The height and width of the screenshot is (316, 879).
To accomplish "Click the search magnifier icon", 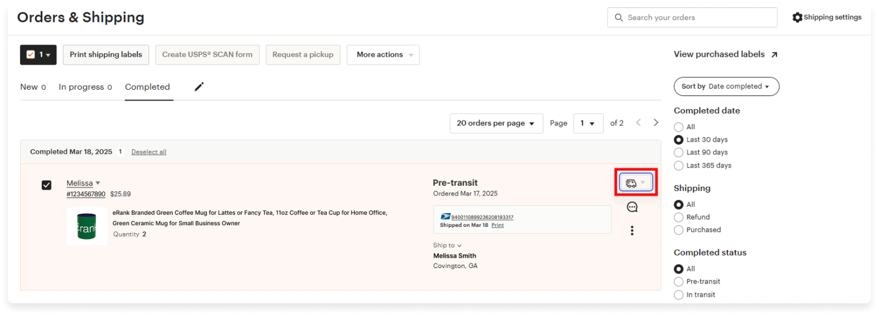I will [x=619, y=18].
